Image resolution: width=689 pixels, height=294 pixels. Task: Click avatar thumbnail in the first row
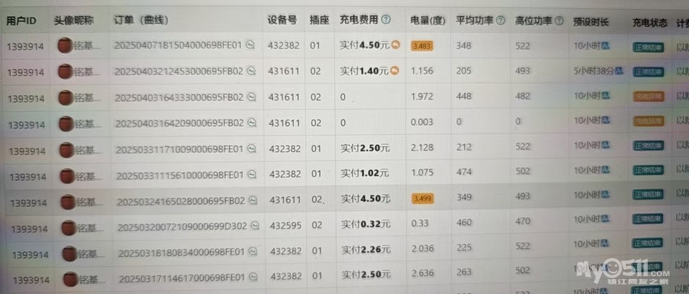tap(64, 46)
